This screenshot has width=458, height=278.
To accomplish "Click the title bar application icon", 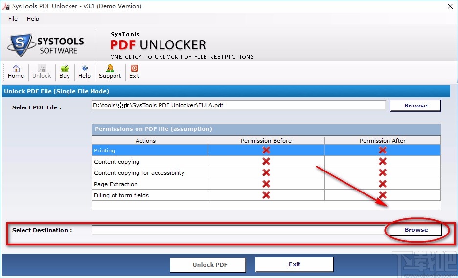I will coord(6,6).
